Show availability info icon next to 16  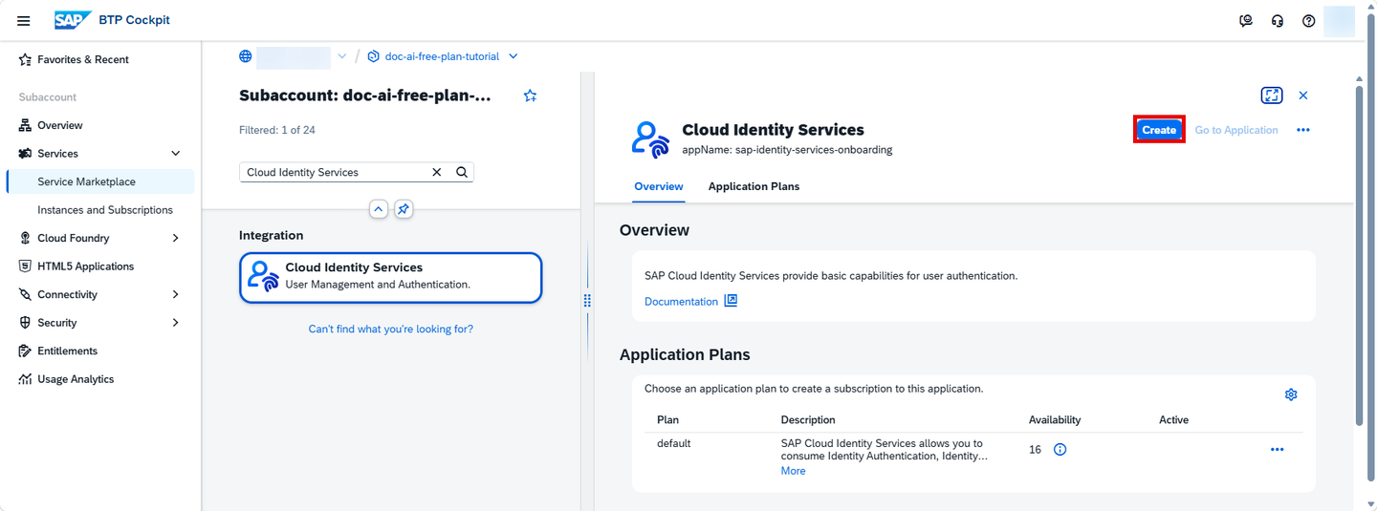pos(1060,449)
